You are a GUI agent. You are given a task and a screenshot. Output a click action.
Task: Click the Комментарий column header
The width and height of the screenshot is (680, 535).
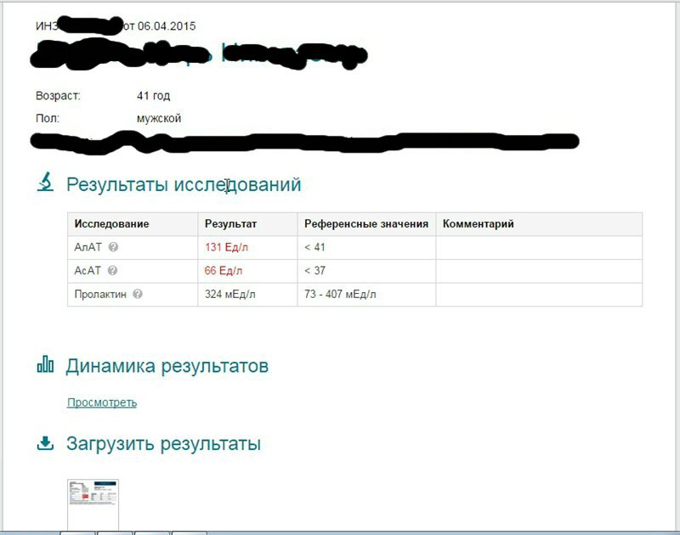[476, 224]
